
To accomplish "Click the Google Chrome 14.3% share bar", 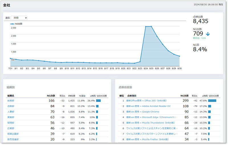I will pyautogui.click(x=209, y=112).
